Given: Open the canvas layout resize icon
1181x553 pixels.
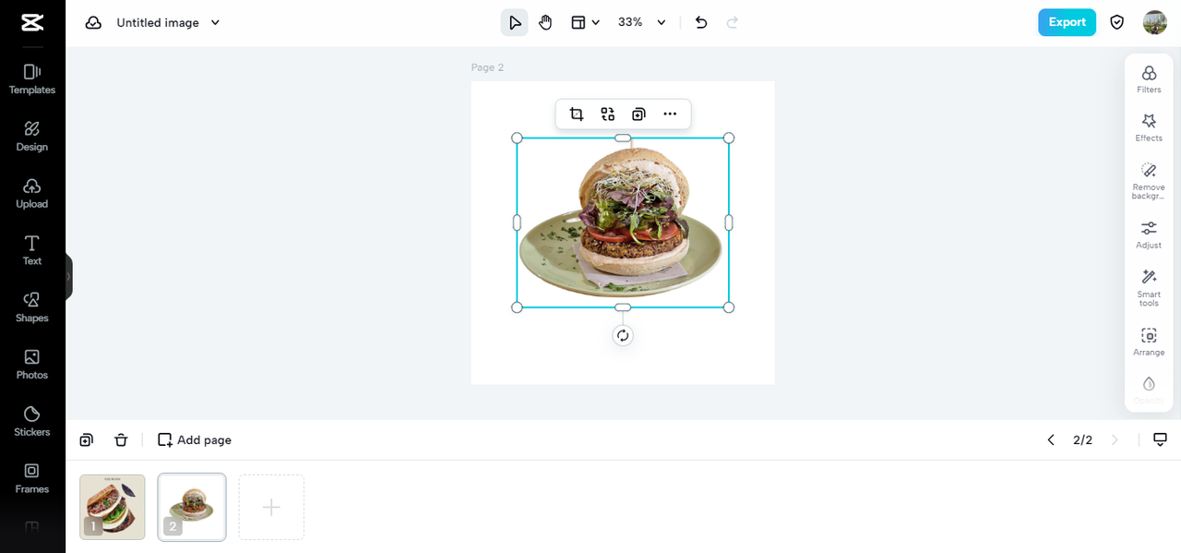Looking at the screenshot, I should coord(579,23).
